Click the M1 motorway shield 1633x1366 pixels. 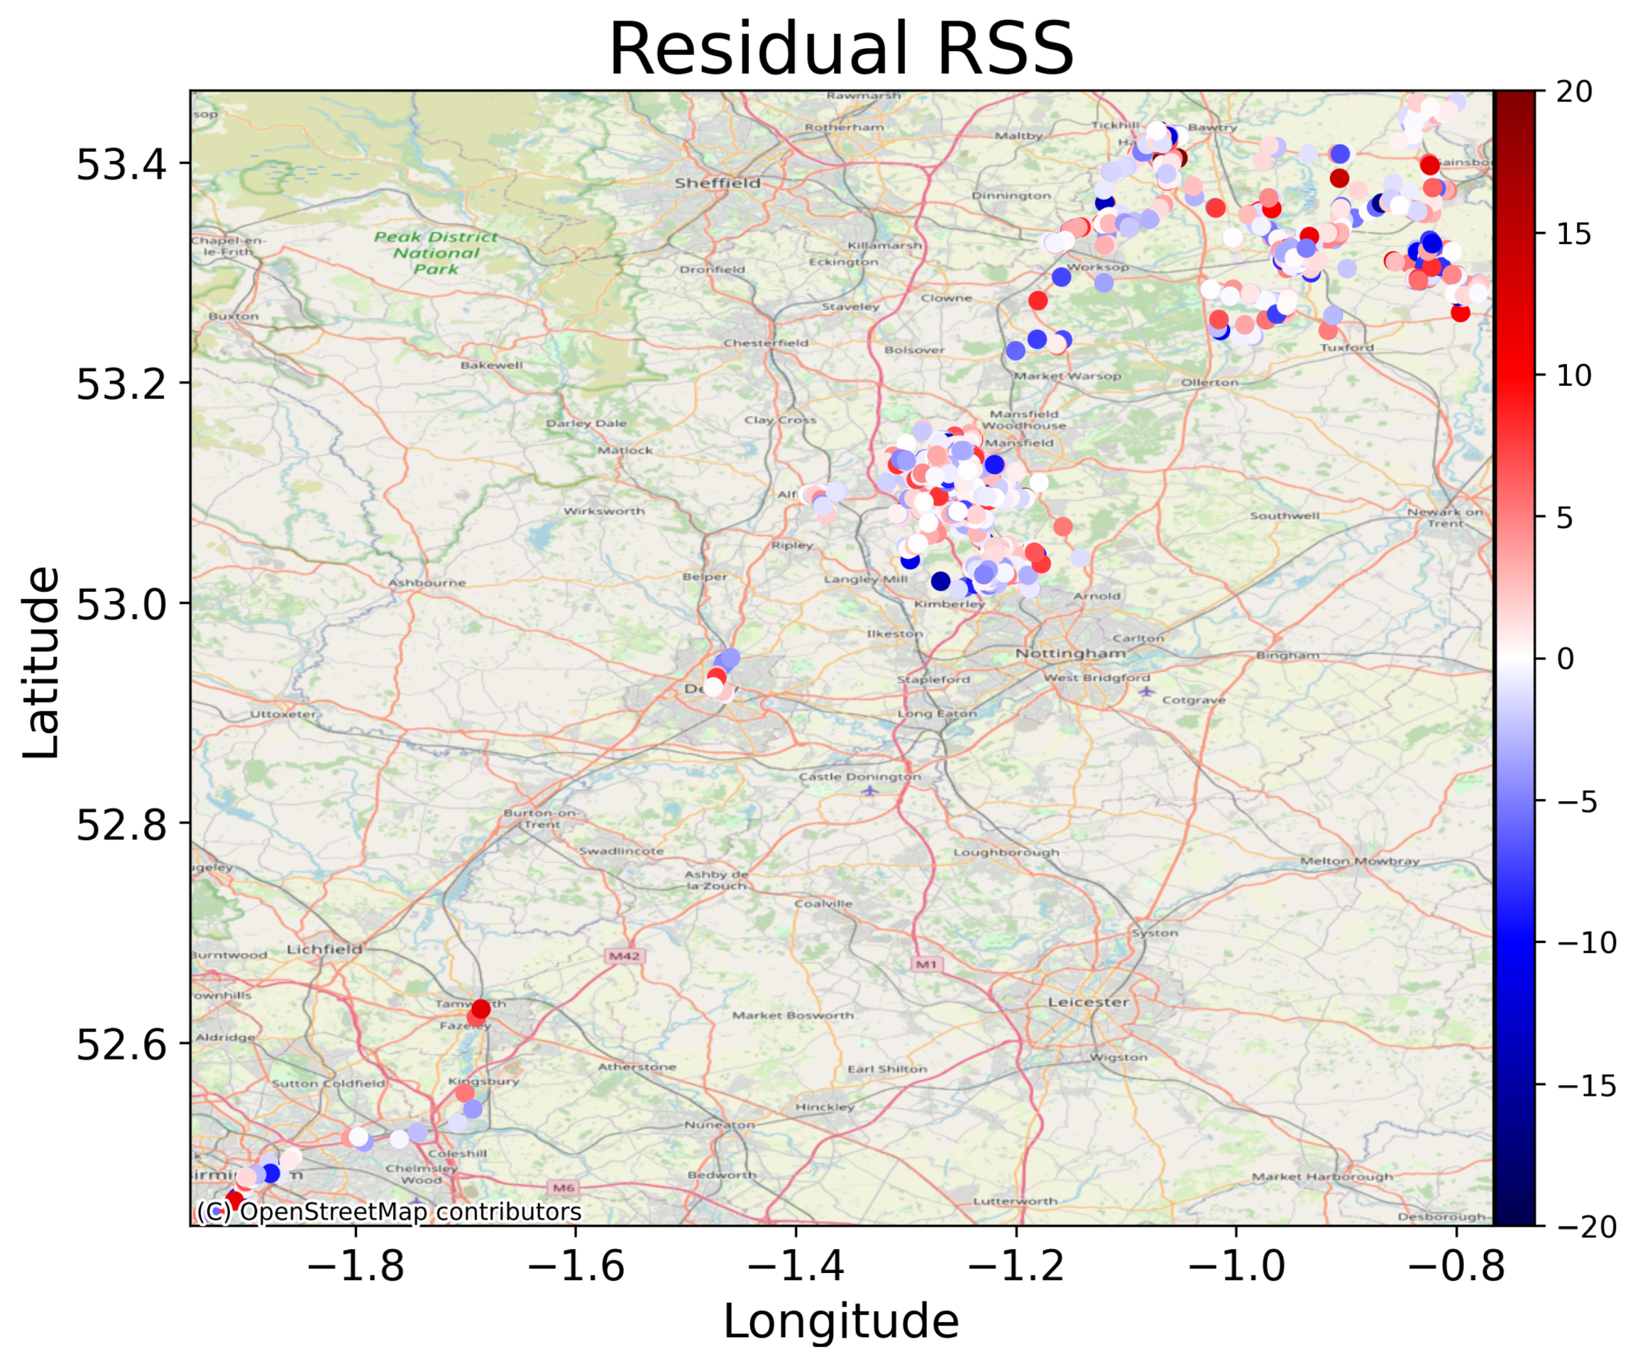(926, 965)
